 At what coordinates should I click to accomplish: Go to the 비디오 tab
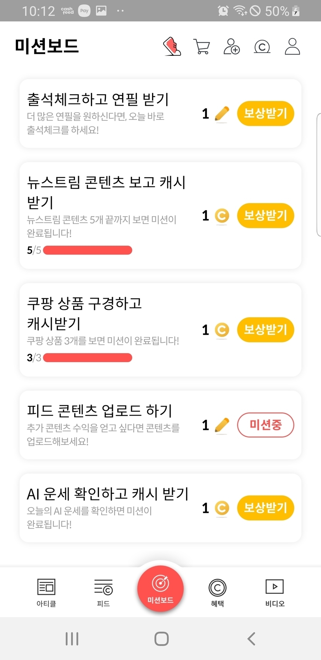[275, 592]
